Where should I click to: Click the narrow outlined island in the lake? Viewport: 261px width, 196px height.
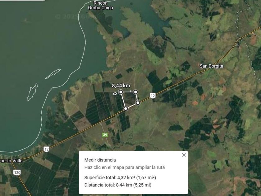tap(53, 74)
